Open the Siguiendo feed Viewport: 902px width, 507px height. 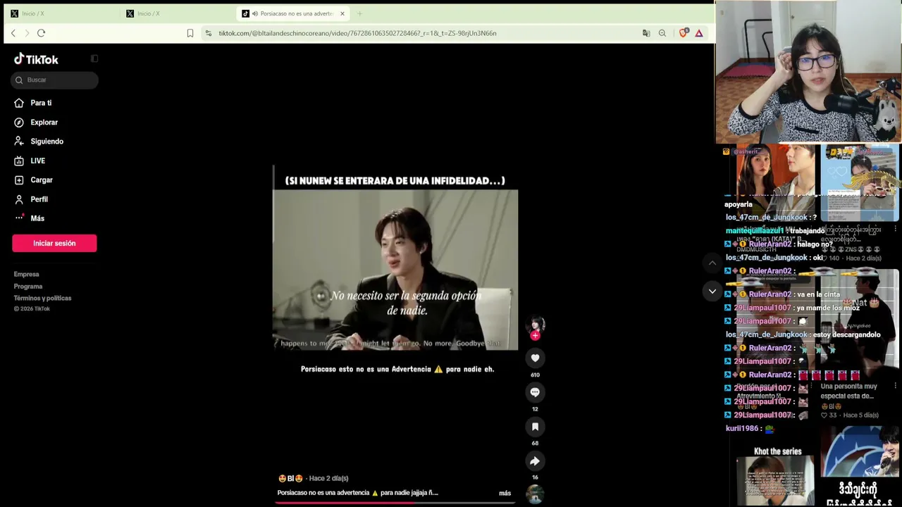(x=47, y=142)
